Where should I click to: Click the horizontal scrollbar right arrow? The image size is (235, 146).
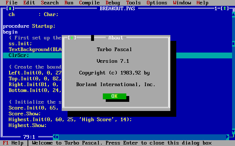(228, 137)
